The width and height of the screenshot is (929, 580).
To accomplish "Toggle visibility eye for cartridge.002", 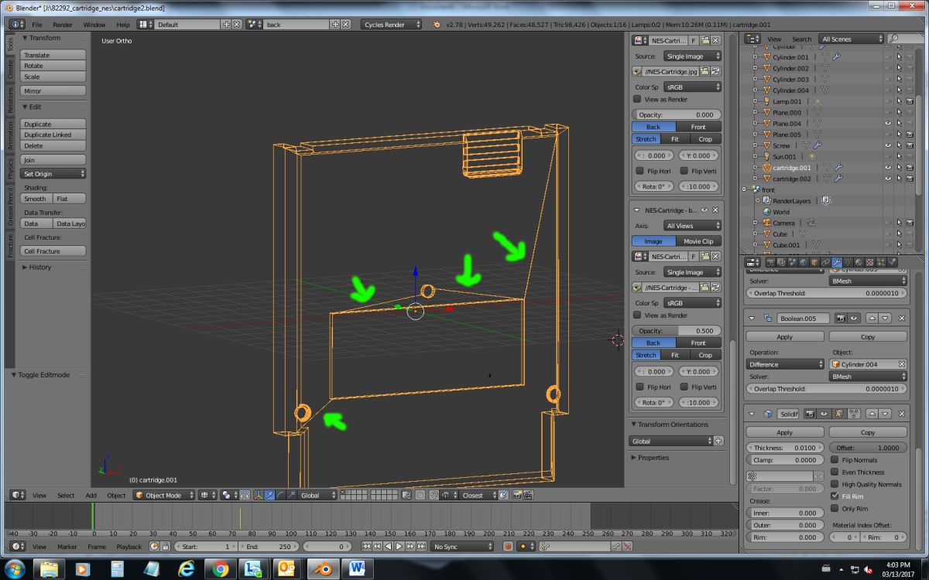I will [888, 179].
